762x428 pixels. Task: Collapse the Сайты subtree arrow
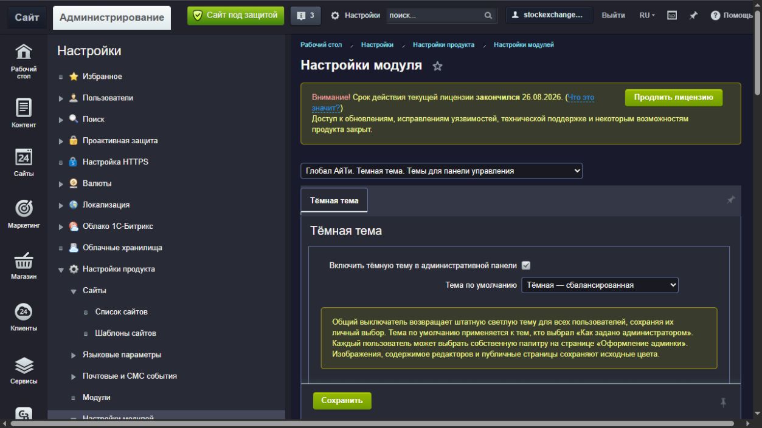(x=73, y=291)
